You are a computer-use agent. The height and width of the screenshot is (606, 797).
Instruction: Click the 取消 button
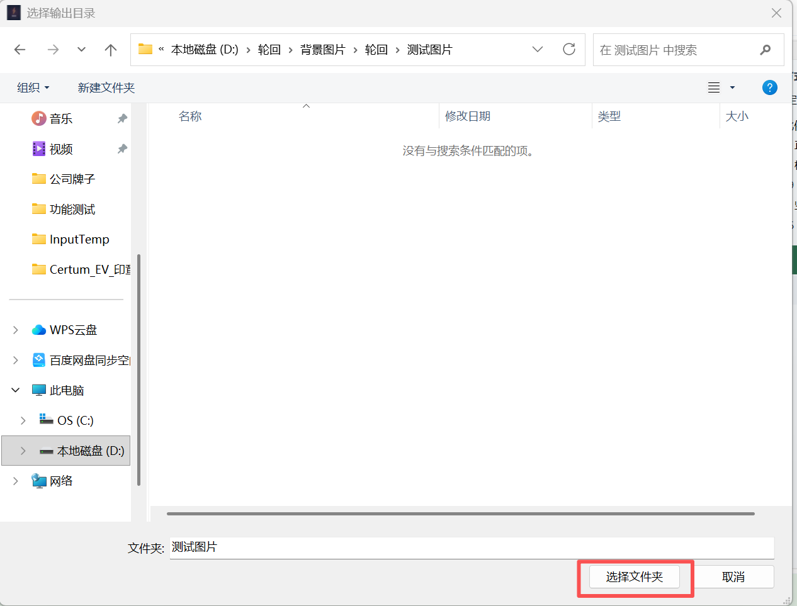(733, 576)
